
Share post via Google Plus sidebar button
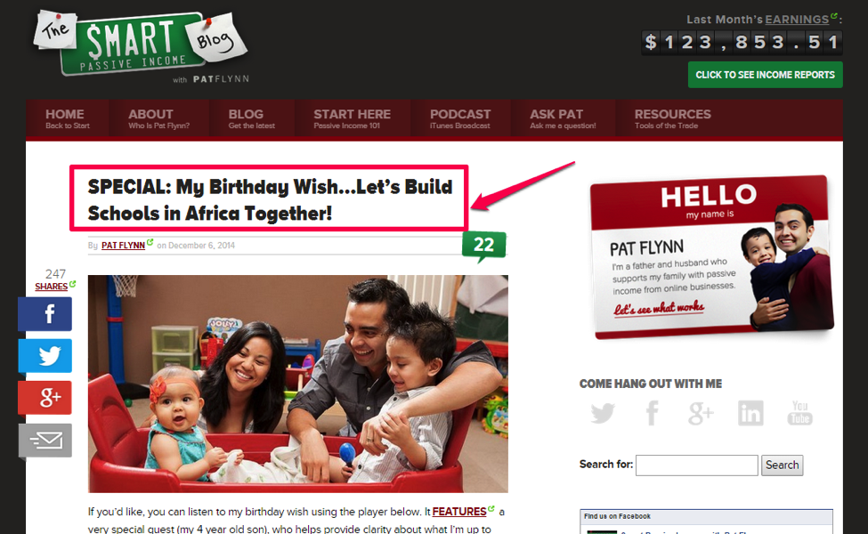(x=45, y=397)
